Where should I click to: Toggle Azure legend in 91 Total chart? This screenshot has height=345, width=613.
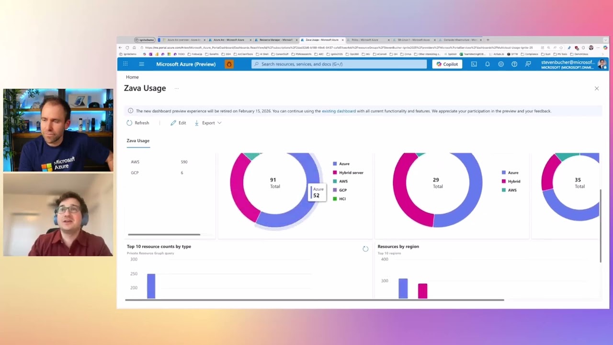click(x=341, y=164)
